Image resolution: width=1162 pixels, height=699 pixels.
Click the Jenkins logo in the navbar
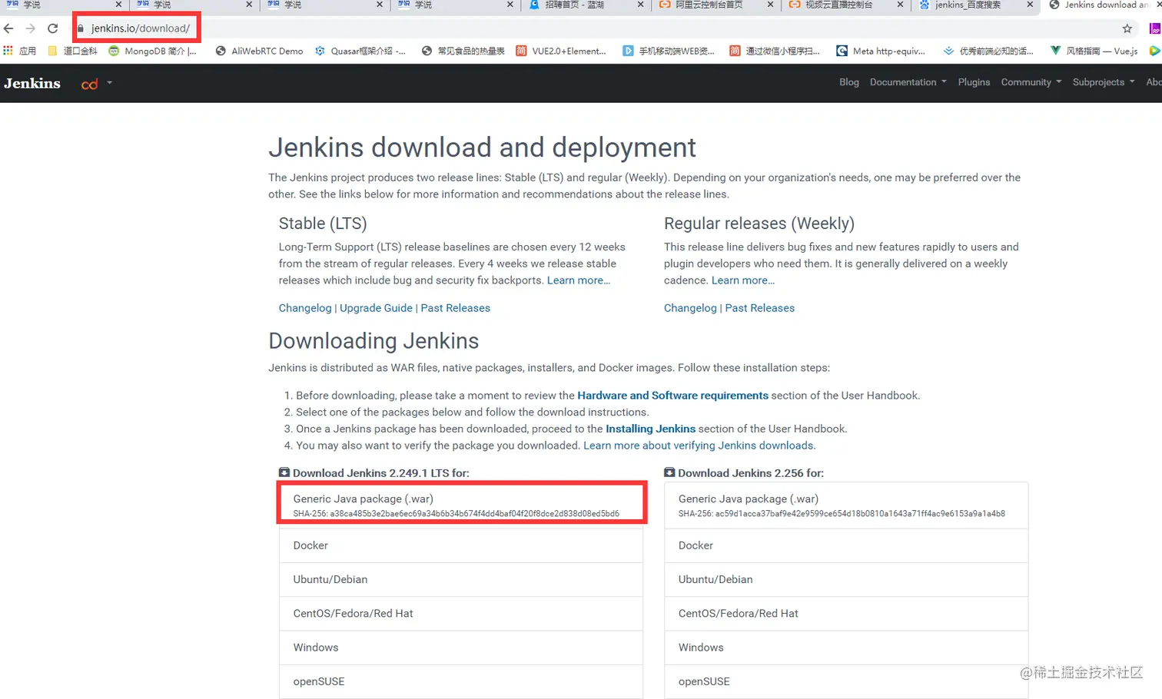tap(32, 83)
